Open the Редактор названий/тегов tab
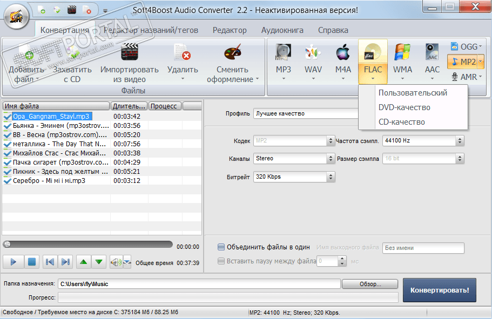Viewport: 492px width, 319px height. point(151,30)
